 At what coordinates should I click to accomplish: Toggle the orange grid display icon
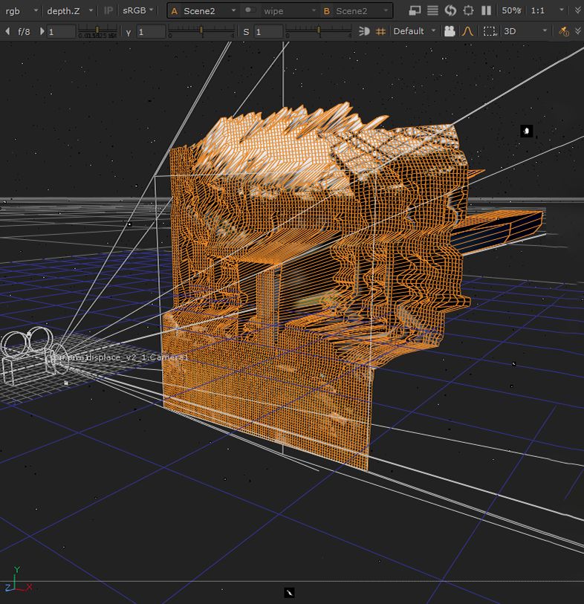(x=380, y=31)
